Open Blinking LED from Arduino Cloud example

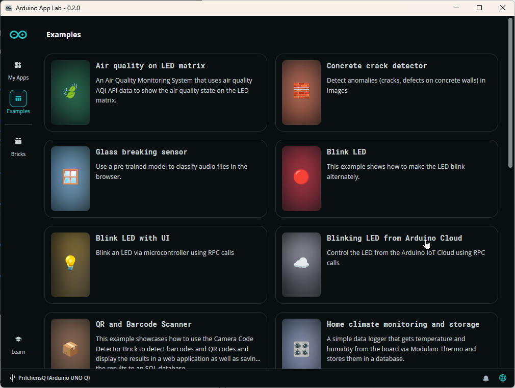click(x=394, y=238)
